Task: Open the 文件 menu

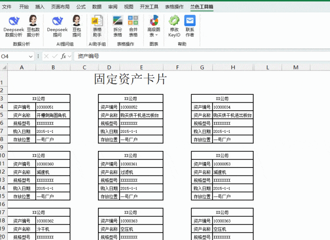Action: pos(7,7)
